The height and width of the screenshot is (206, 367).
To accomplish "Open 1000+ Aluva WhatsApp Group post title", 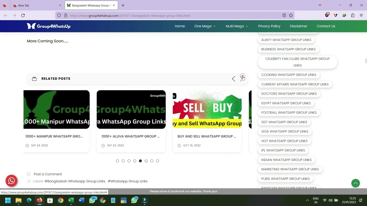I will point(130,136).
